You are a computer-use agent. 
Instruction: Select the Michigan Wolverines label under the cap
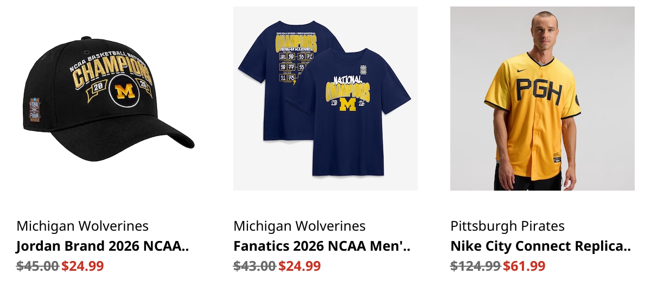[x=82, y=226]
